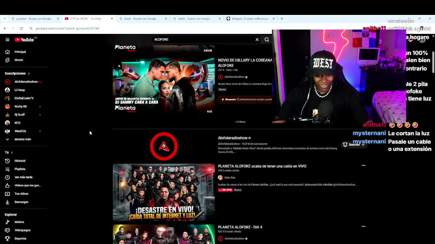This screenshot has height=244, width=435.
Task: Reload the page in the browser
Action: (x=21, y=28)
